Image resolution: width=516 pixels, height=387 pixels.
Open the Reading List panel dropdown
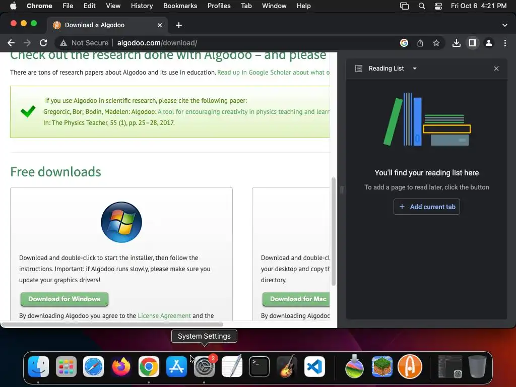tap(415, 69)
